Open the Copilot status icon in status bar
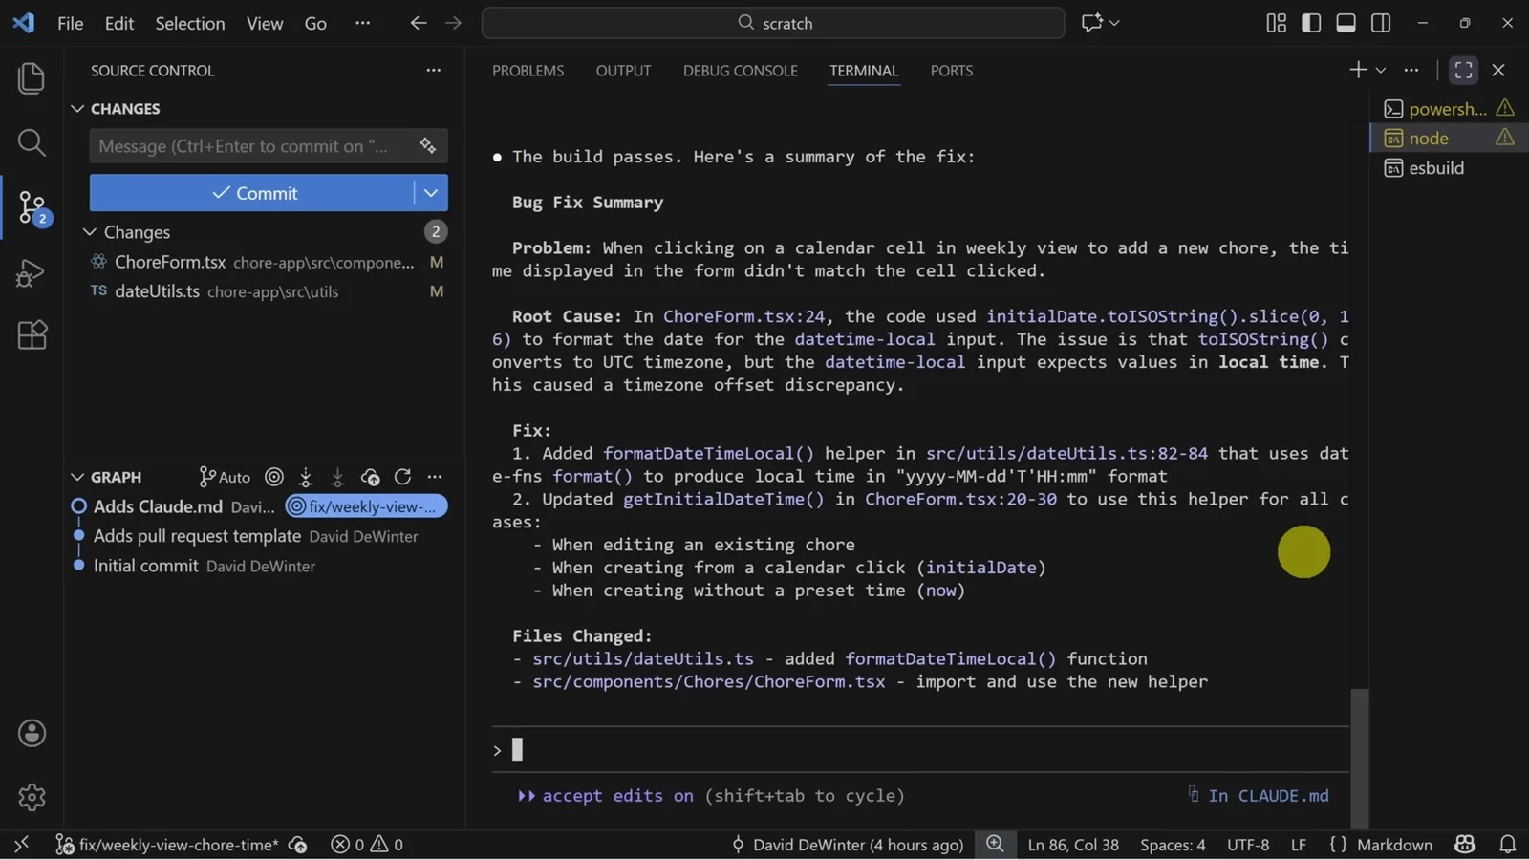The height and width of the screenshot is (860, 1529). coord(1465,845)
